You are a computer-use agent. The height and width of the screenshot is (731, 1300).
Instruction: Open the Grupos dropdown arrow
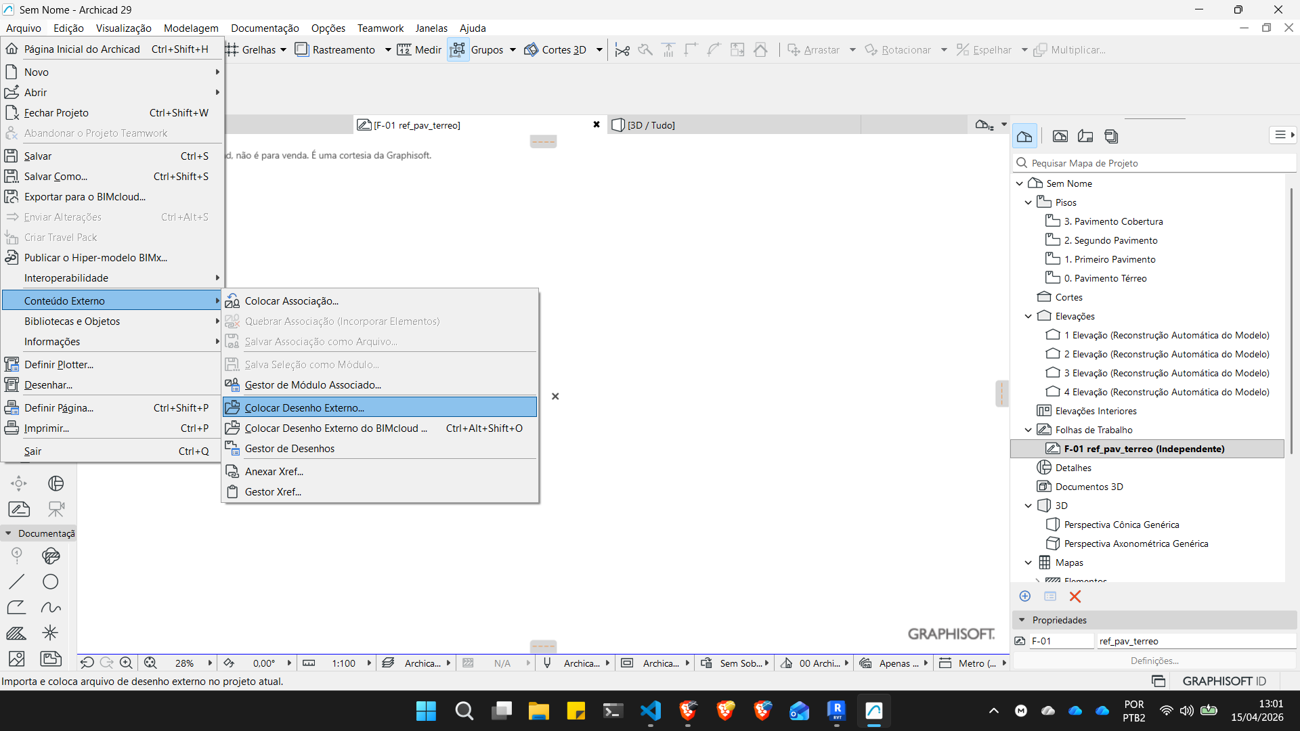click(x=513, y=49)
